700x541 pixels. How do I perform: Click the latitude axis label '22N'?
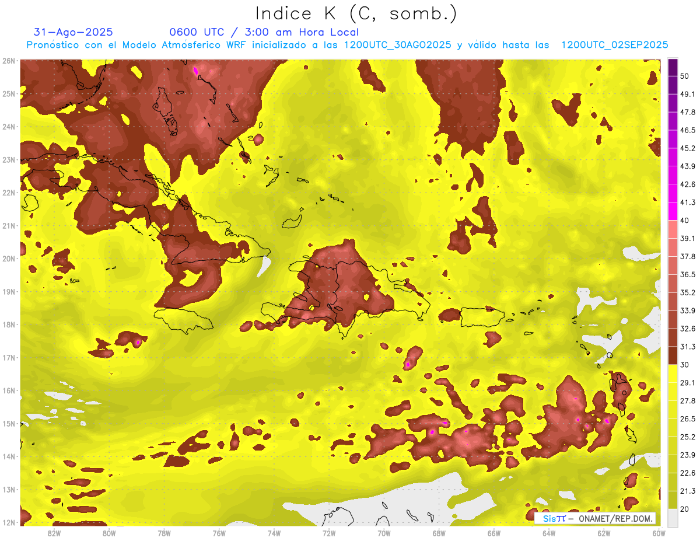[9, 193]
